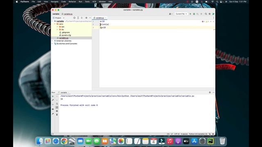Go to next highlighted error arrow
Viewport: 262px width, 147px height.
[214, 22]
